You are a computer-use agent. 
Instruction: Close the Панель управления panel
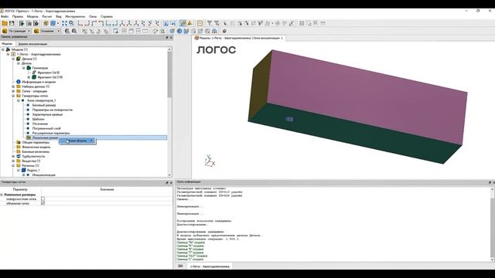pyautogui.click(x=171, y=38)
